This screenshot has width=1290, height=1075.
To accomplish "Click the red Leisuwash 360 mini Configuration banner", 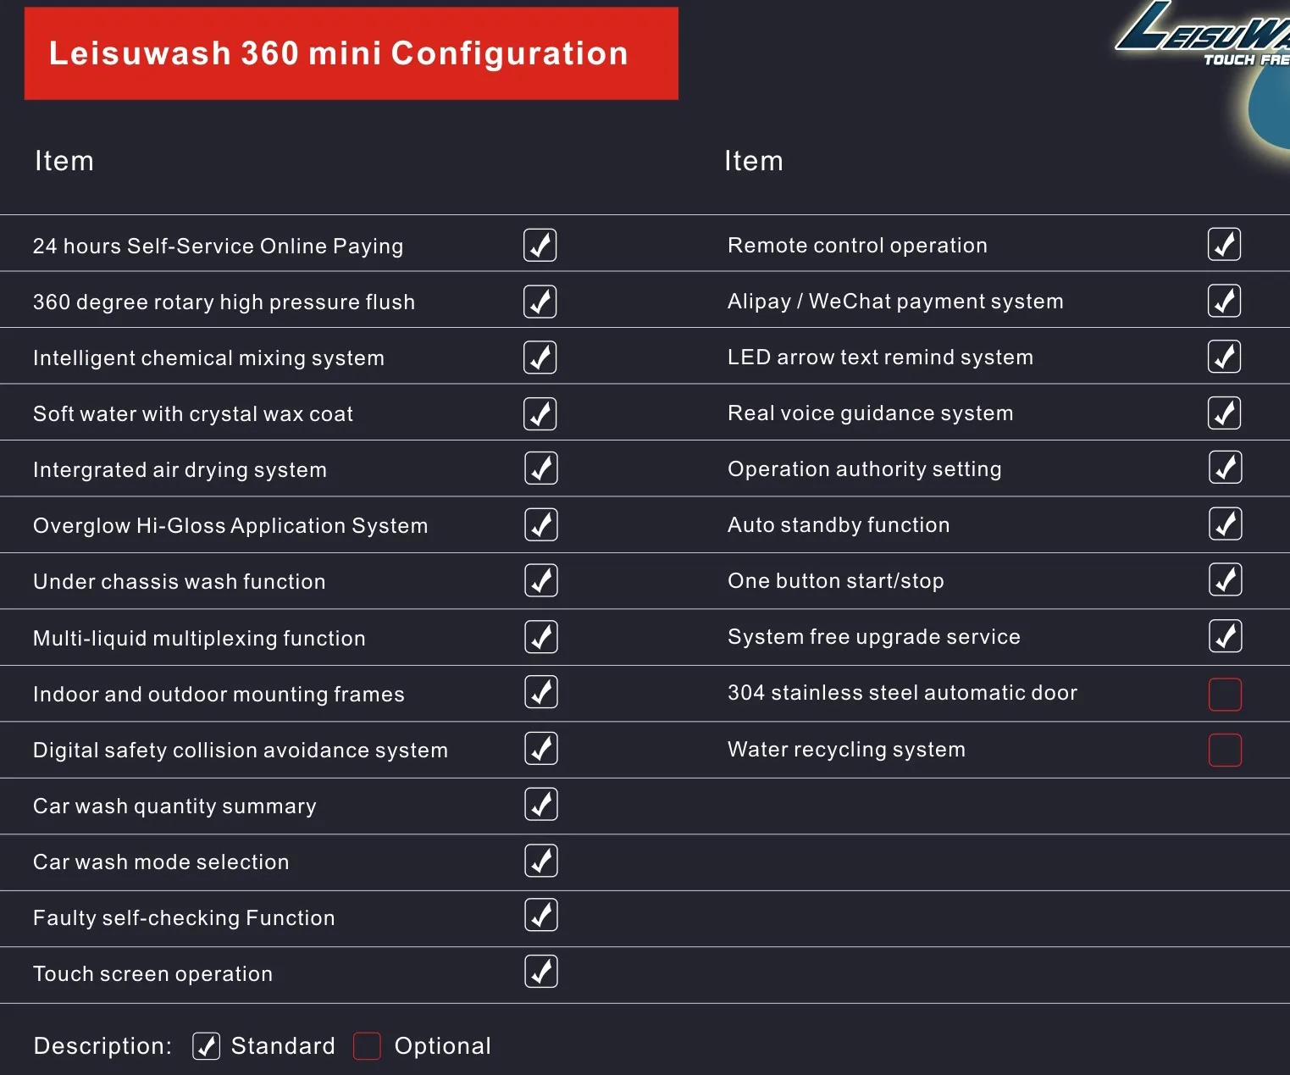I will click(351, 53).
